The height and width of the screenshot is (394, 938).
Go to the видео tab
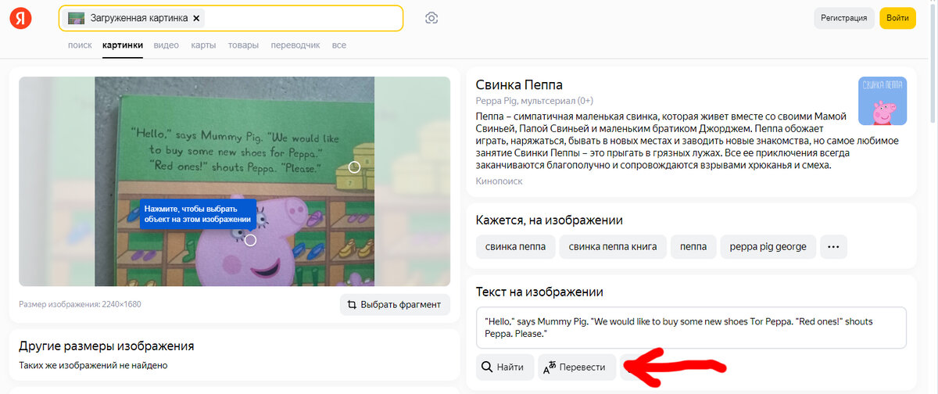[166, 45]
